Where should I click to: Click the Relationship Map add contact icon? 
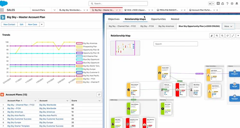212,36
